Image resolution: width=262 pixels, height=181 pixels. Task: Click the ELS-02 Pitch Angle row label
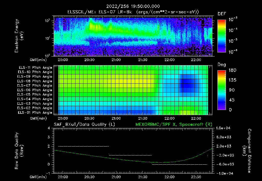click(x=35, y=108)
